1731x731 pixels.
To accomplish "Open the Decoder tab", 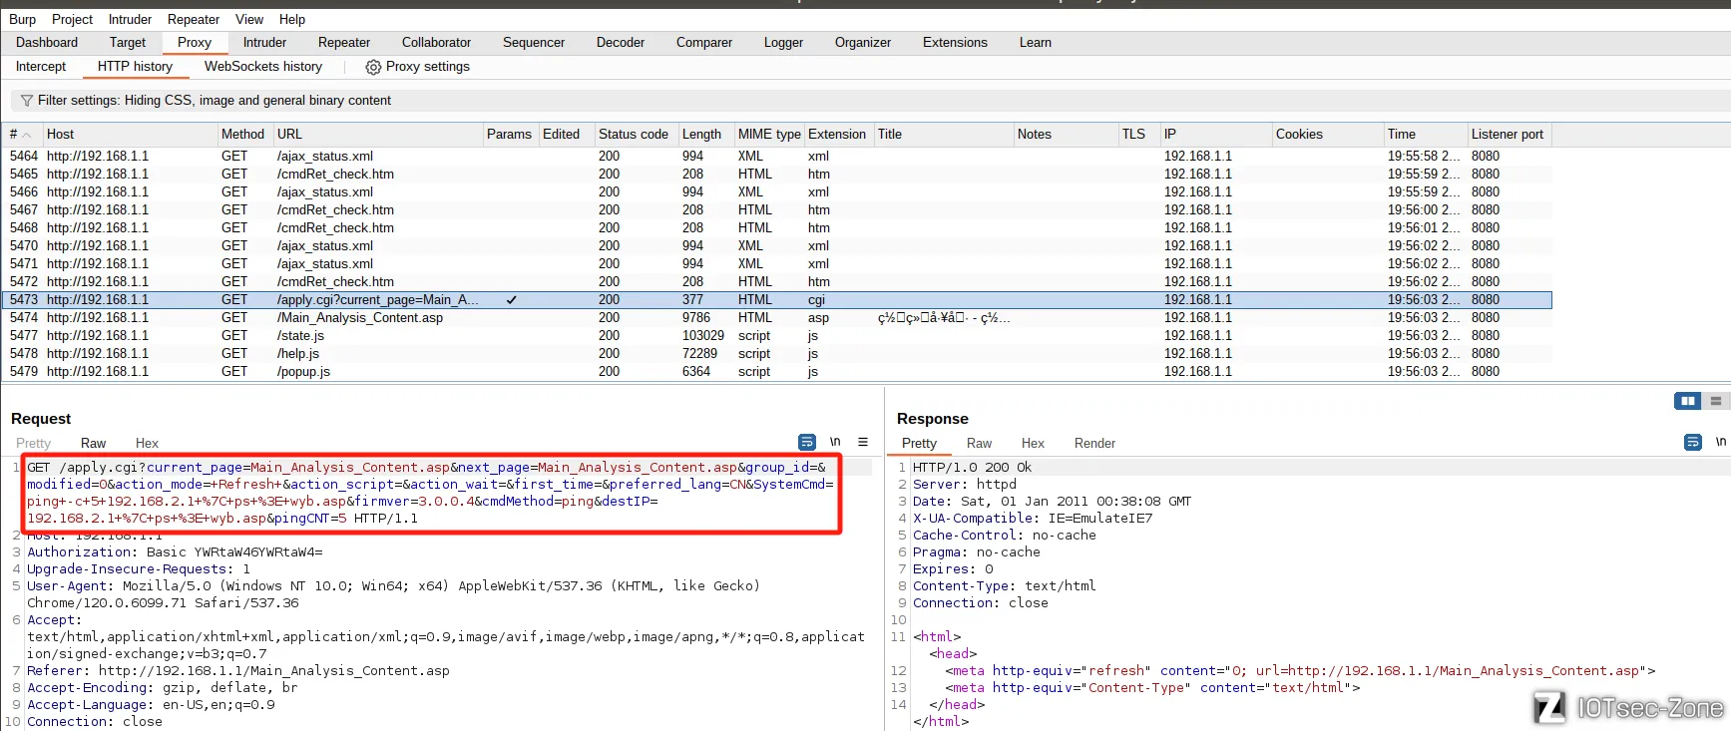I will point(621,43).
